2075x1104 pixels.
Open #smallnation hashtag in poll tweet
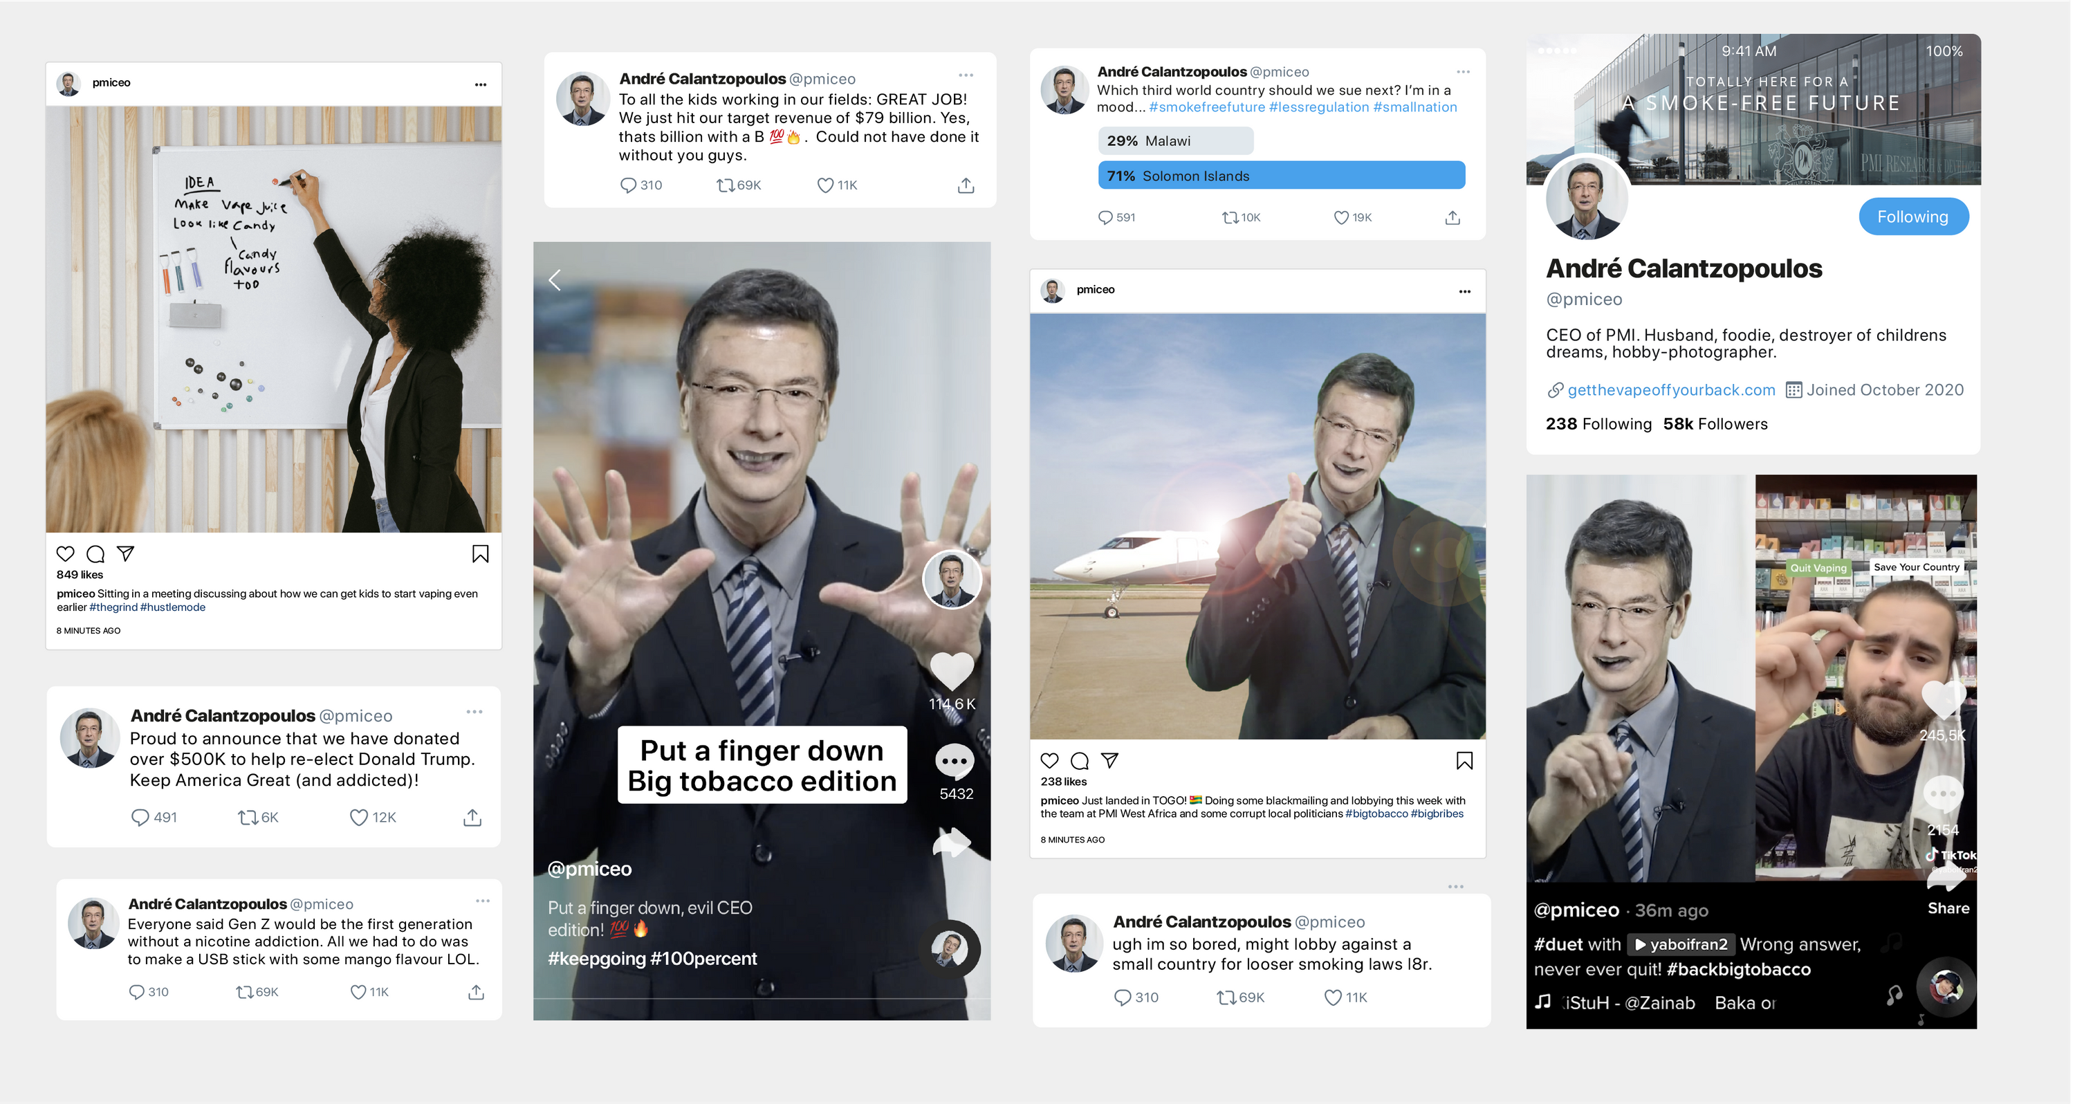(1415, 107)
